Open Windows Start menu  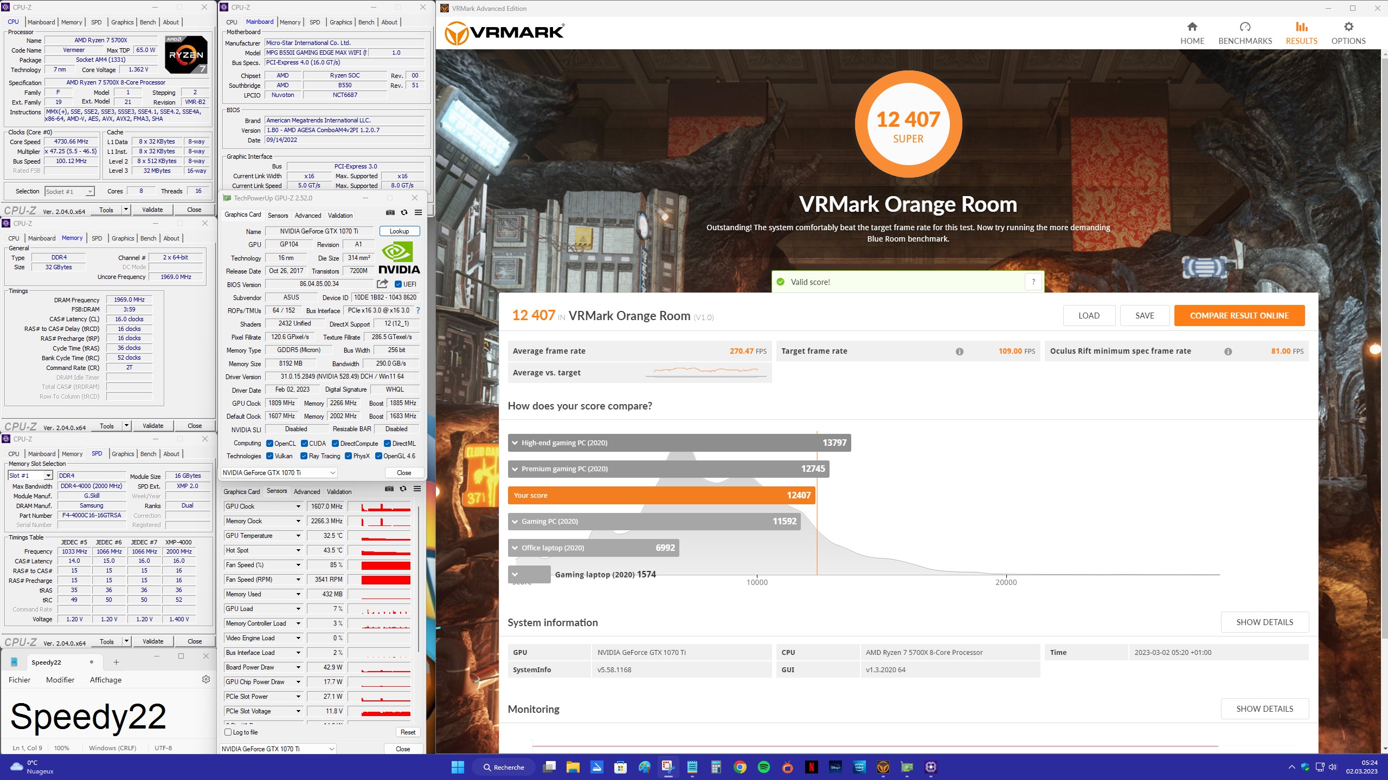pos(458,767)
